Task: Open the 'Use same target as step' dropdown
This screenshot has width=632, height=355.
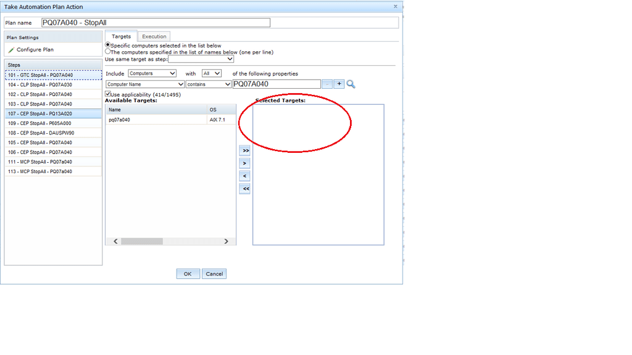Action: (x=201, y=60)
